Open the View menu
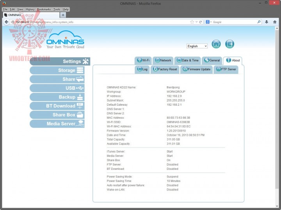The width and height of the screenshot is (281, 210). click(x=20, y=9)
